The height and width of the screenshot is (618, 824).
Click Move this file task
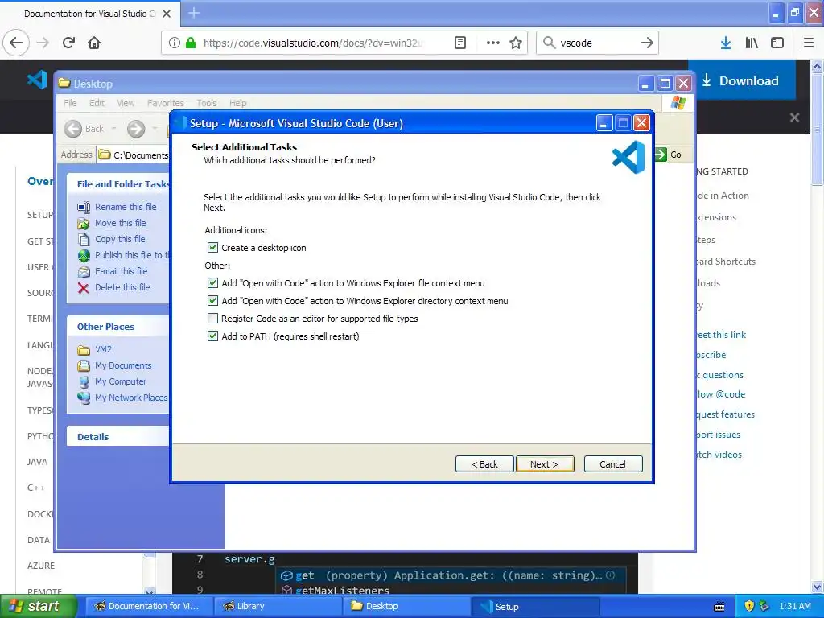click(121, 223)
